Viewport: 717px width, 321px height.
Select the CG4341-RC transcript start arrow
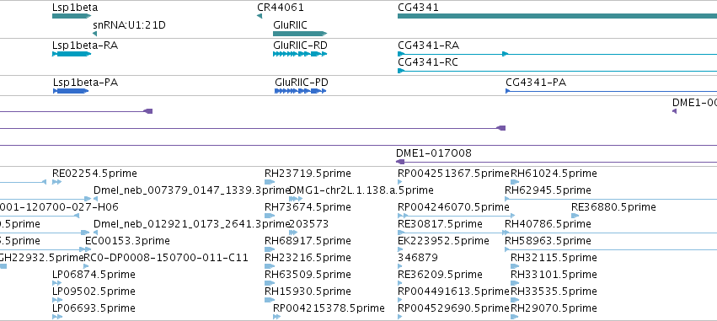tap(401, 71)
